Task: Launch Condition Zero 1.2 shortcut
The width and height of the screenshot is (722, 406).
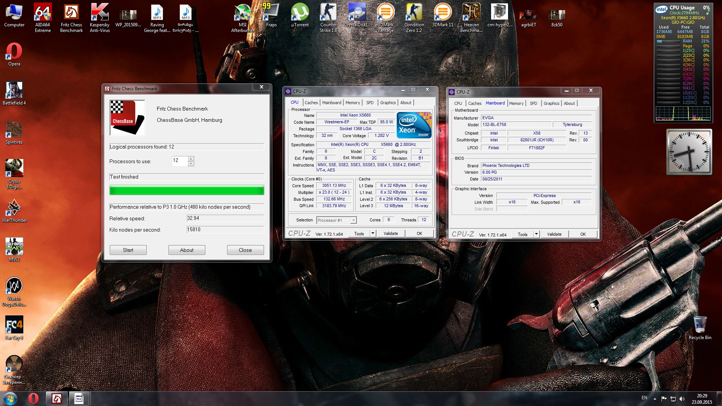Action: [414, 18]
